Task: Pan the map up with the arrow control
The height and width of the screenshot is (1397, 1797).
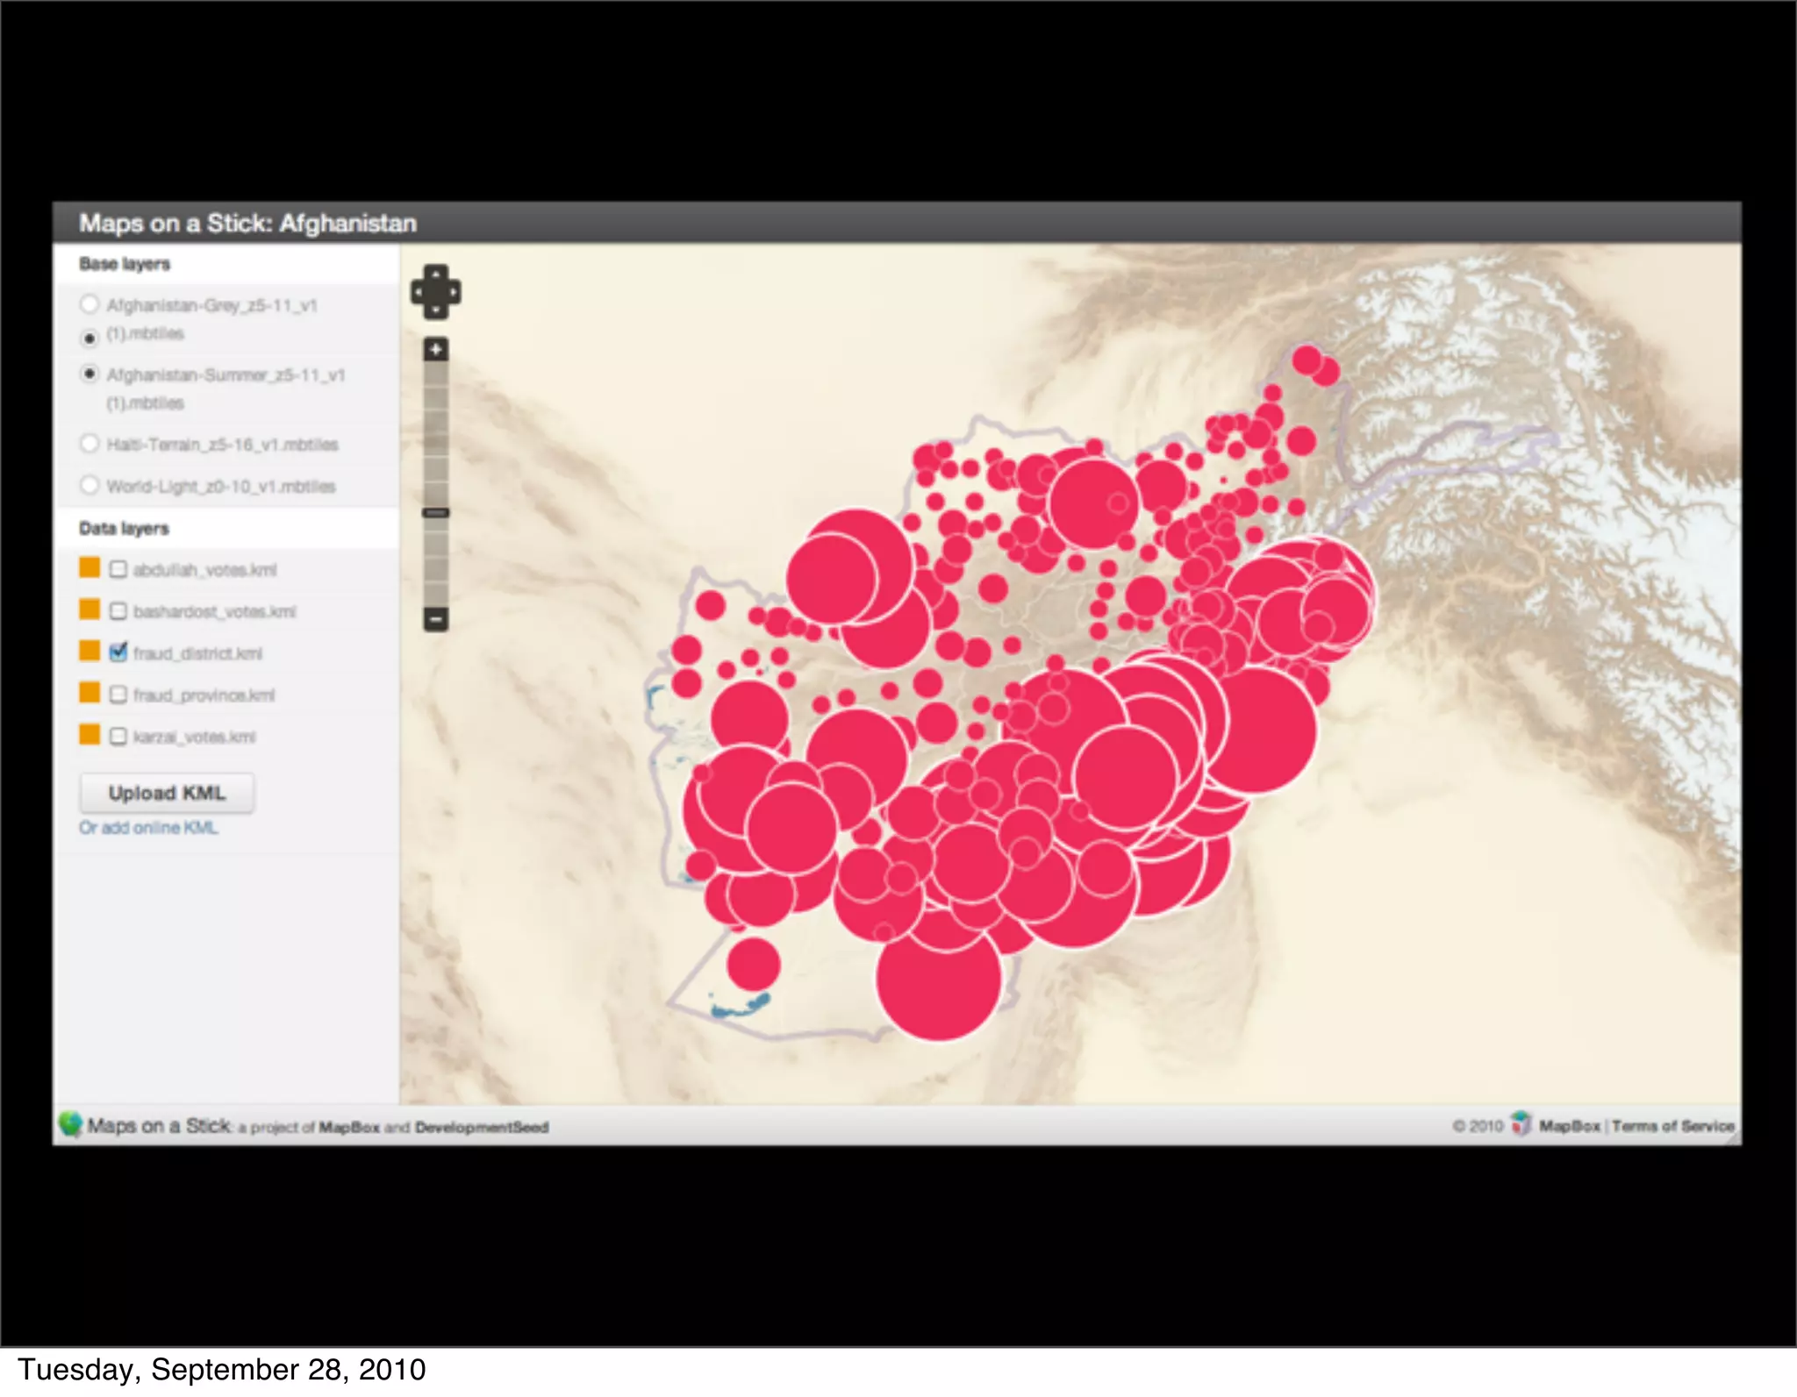Action: pos(436,273)
